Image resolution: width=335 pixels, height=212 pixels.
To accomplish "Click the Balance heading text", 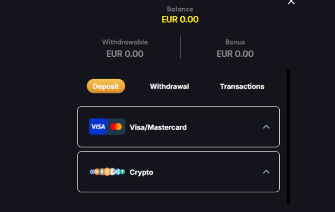I will (x=180, y=9).
